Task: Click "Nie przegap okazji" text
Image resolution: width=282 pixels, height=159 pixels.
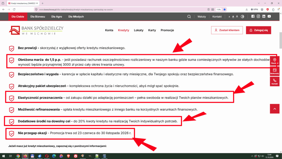Action: (32, 133)
